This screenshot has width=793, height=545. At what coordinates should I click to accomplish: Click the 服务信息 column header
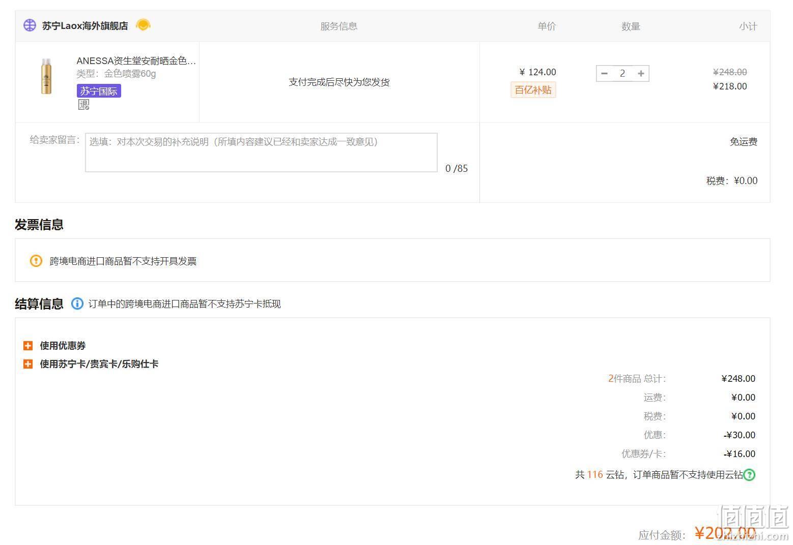click(x=339, y=26)
